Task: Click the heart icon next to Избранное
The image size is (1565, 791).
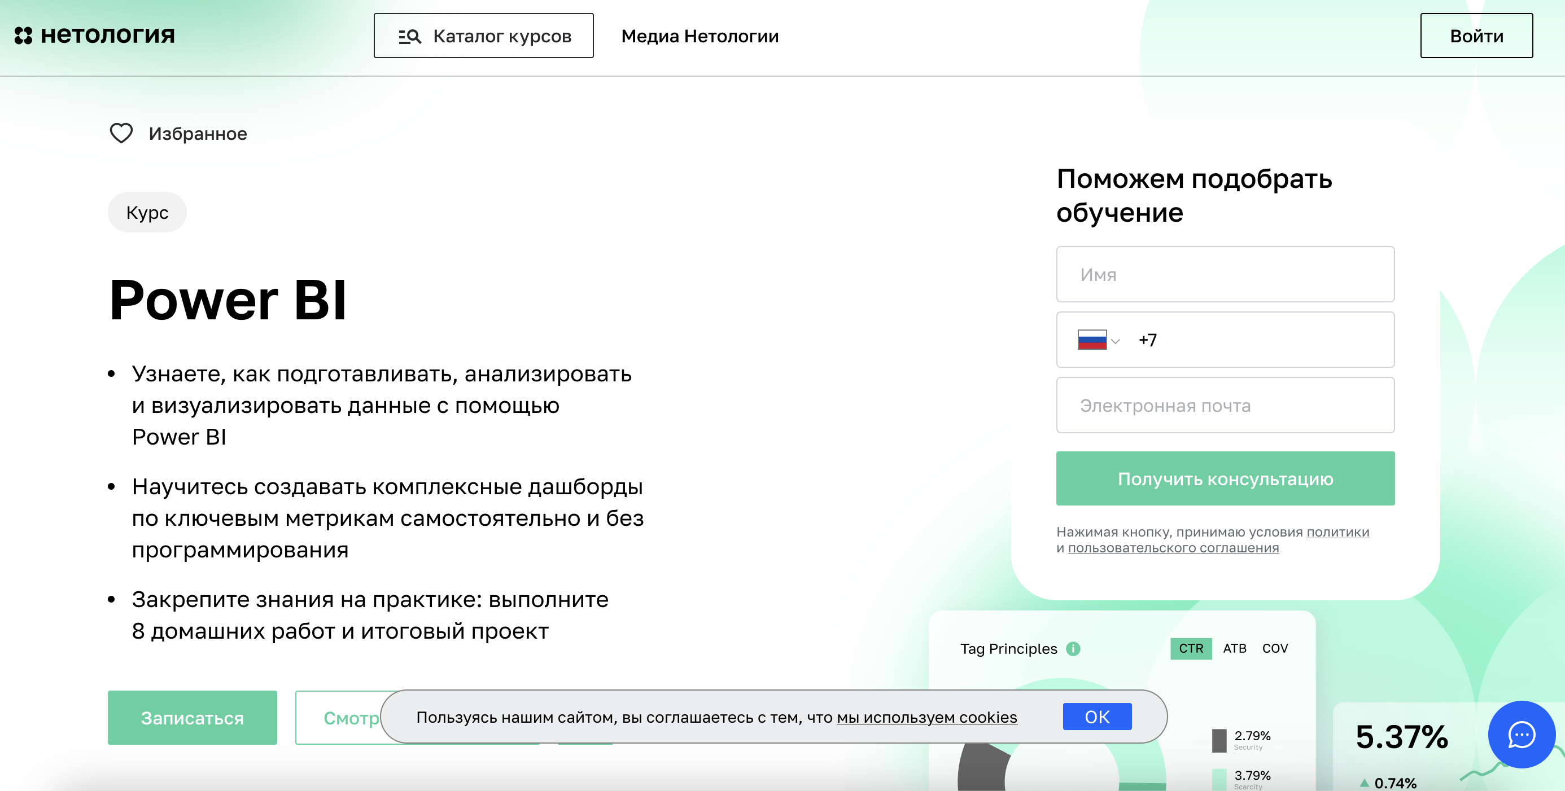Action: (121, 133)
